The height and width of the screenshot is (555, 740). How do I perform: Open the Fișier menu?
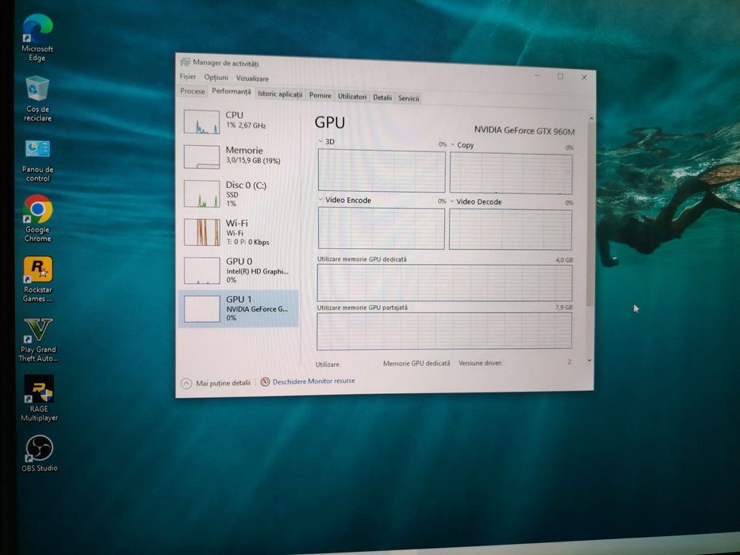[187, 76]
